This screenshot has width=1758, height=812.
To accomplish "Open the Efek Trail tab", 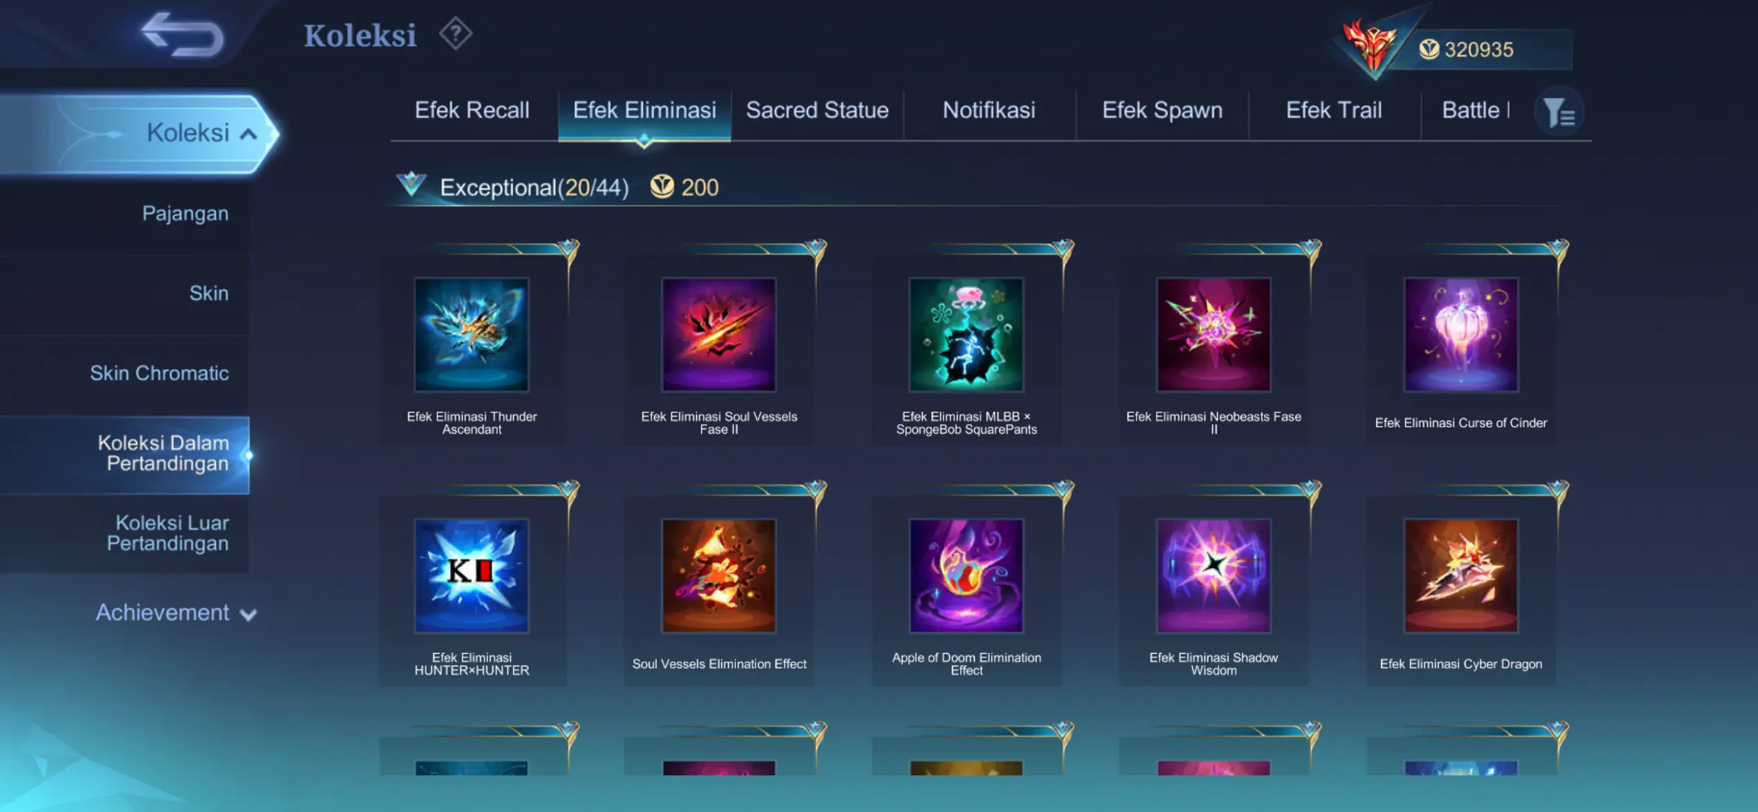I will [1334, 110].
